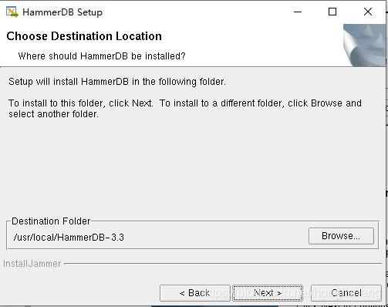
Task: Click the 'Where should HammerDB be installed?' subtitle
Action: (102, 56)
